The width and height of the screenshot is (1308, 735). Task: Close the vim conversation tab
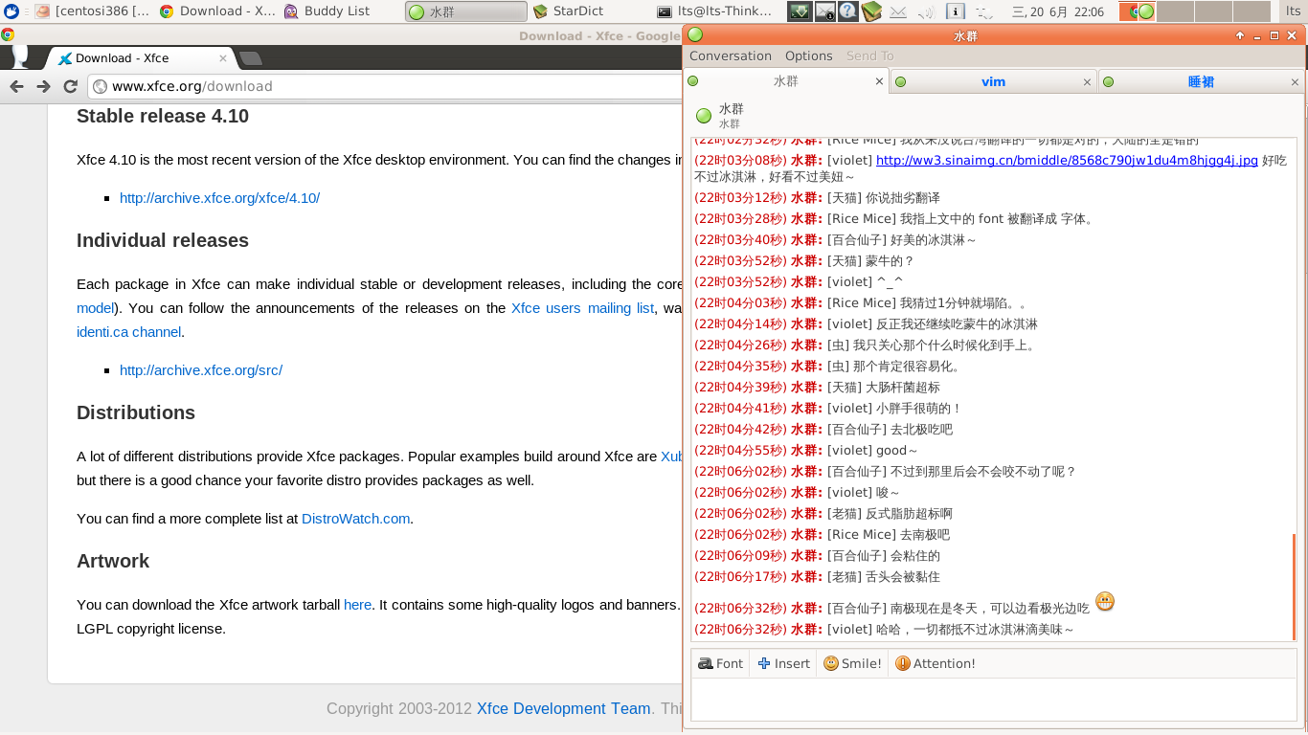click(1087, 81)
